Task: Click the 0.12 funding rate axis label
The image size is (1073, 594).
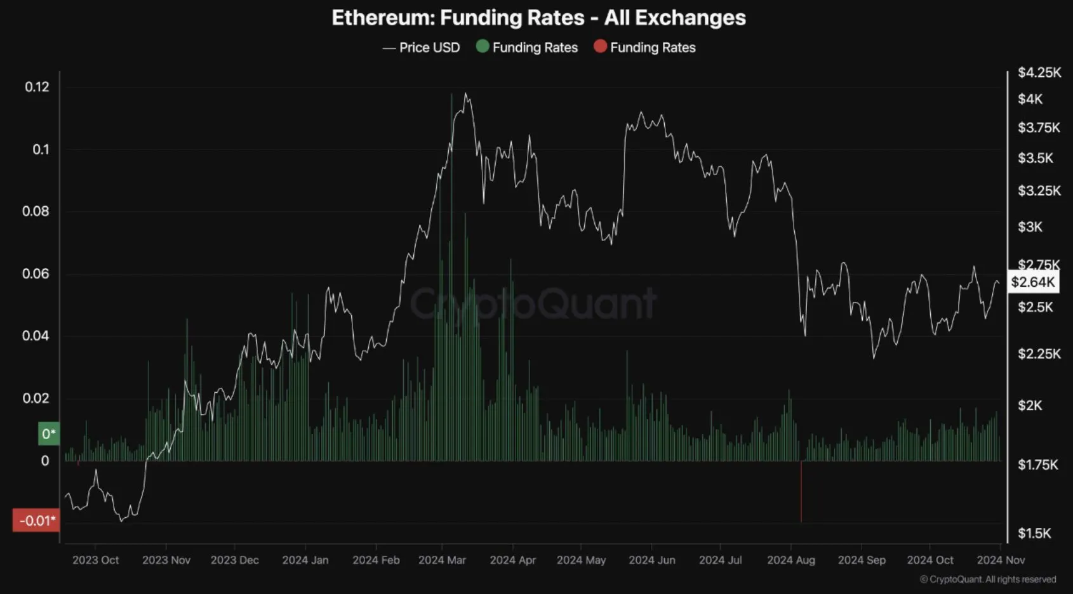Action: coord(37,87)
